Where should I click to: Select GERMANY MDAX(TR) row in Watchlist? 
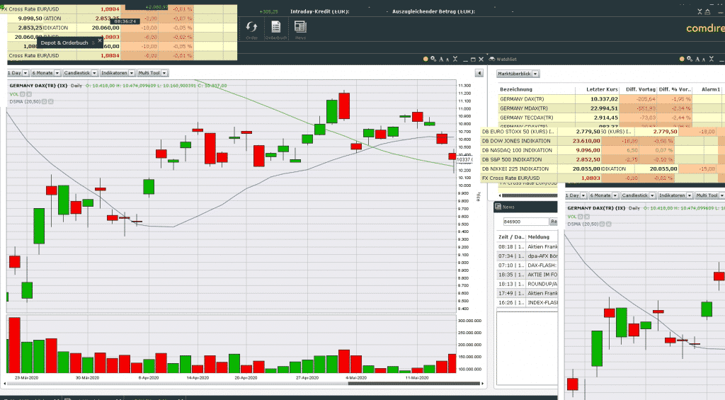pos(610,108)
